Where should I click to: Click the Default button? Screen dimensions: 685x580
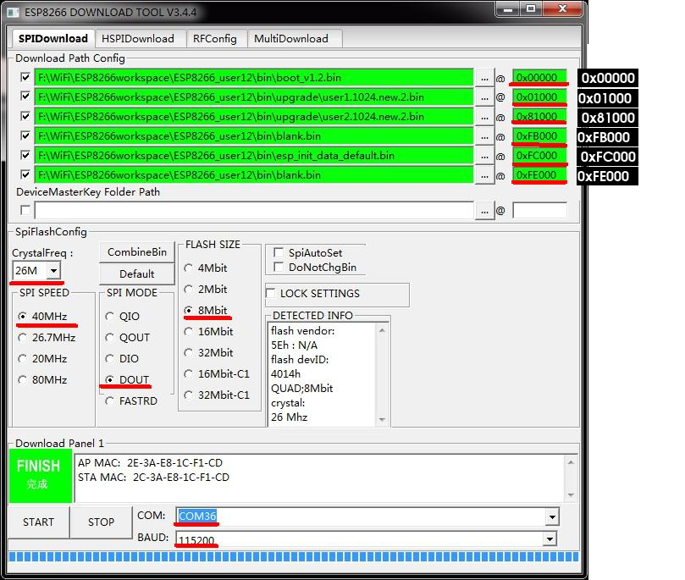pyautogui.click(x=136, y=274)
